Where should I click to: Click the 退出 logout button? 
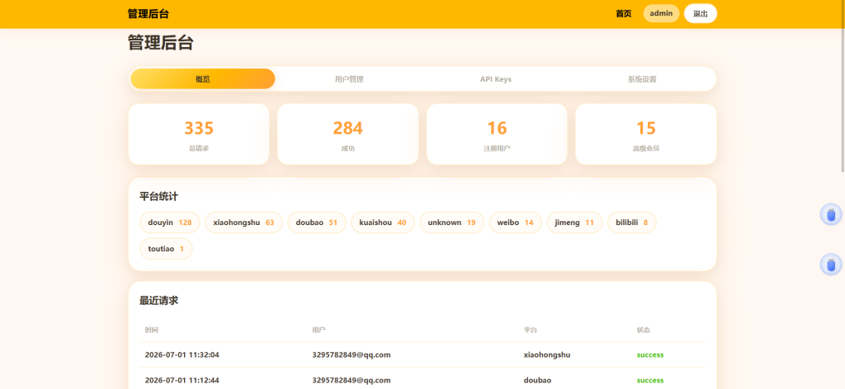point(701,13)
